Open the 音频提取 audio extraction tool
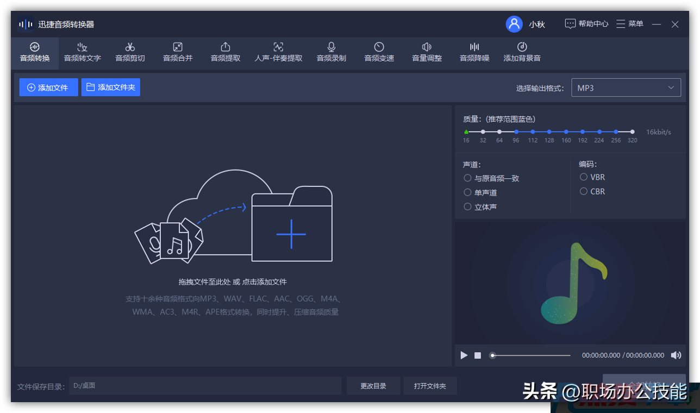This screenshot has height=413, width=700. 224,53
